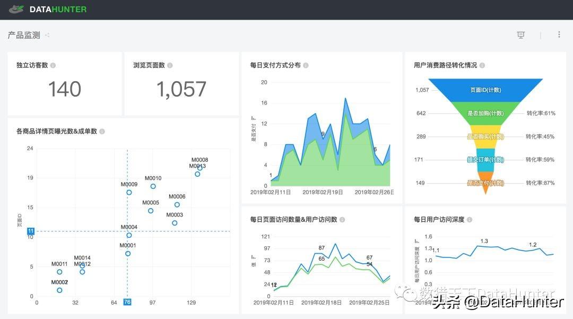Image resolution: width=573 pixels, height=319 pixels.
Task: Open presentation mode with the projector icon
Action: 520,35
